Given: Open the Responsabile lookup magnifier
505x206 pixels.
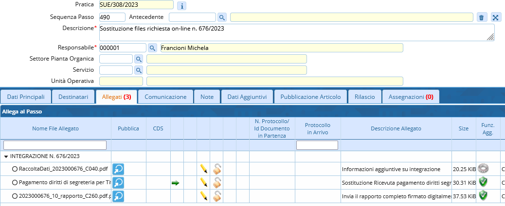Looking at the screenshot, I should 152,48.
